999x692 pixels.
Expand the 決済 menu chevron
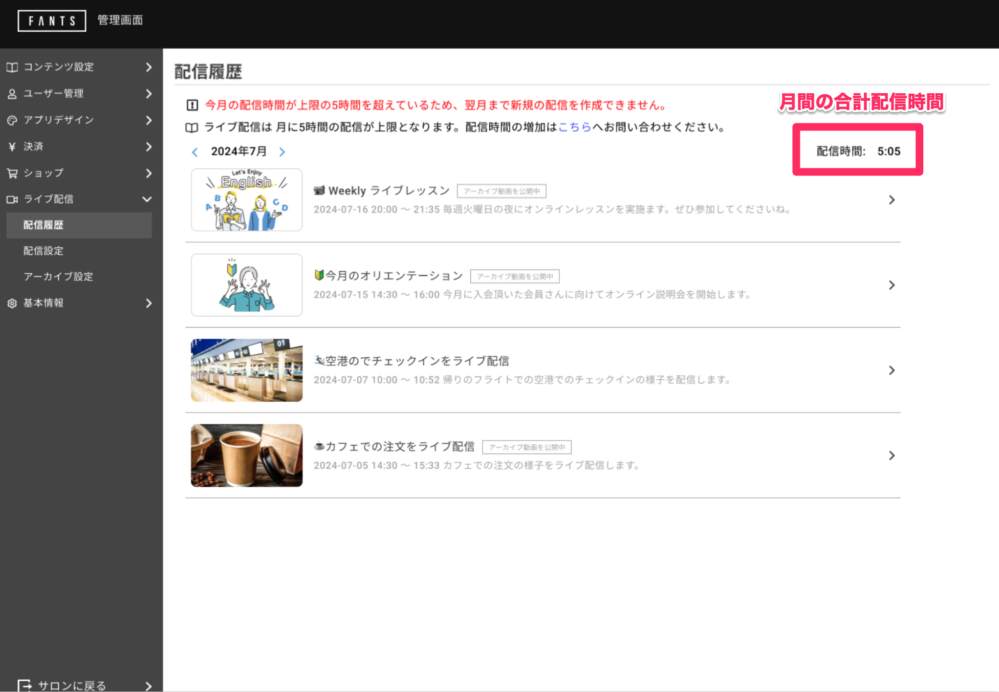click(x=148, y=147)
